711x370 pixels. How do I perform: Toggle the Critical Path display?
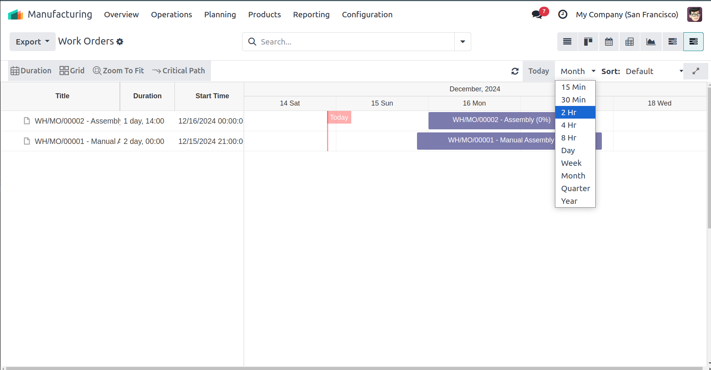tap(179, 71)
